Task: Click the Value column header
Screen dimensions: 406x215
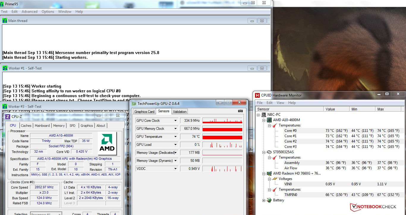Action: pos(337,109)
